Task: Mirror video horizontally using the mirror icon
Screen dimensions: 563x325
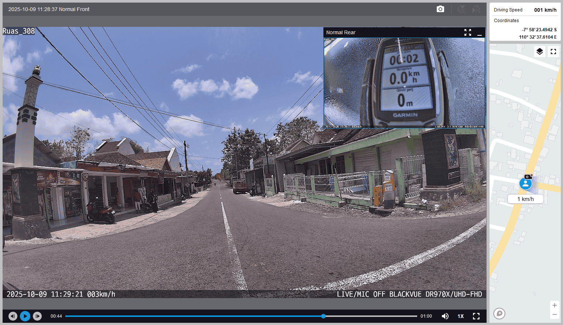Action: coord(476,9)
